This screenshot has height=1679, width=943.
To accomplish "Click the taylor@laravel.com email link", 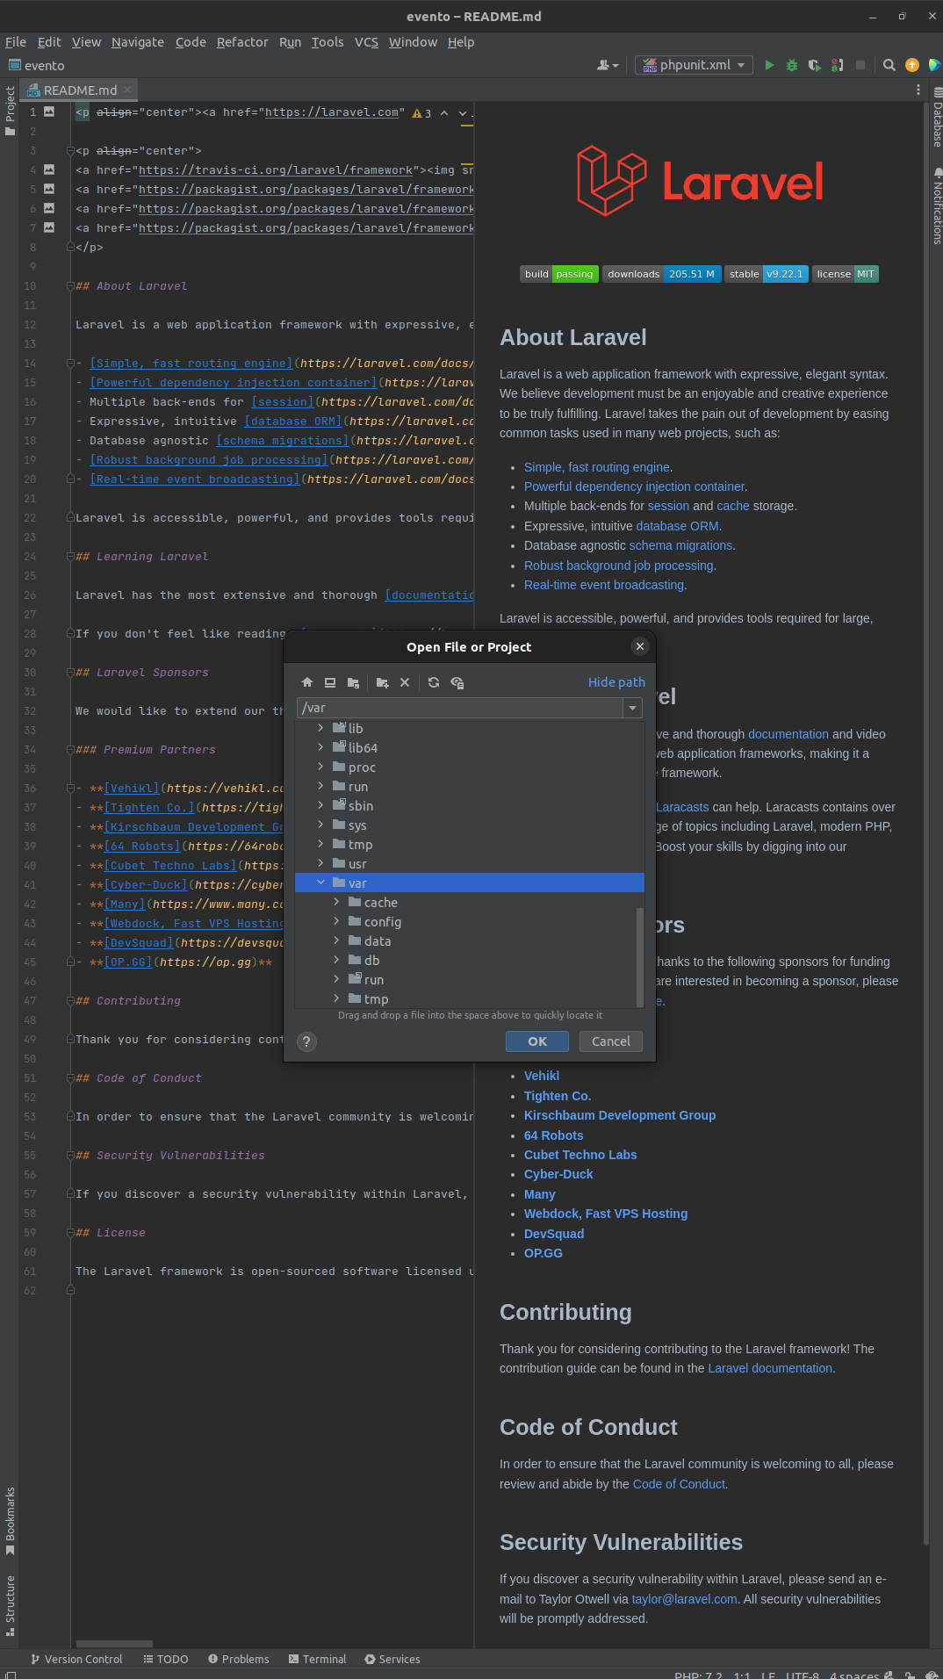I will pyautogui.click(x=685, y=1599).
